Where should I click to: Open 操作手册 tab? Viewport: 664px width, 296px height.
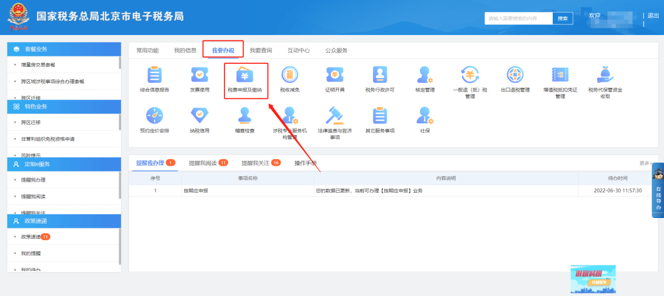[306, 163]
